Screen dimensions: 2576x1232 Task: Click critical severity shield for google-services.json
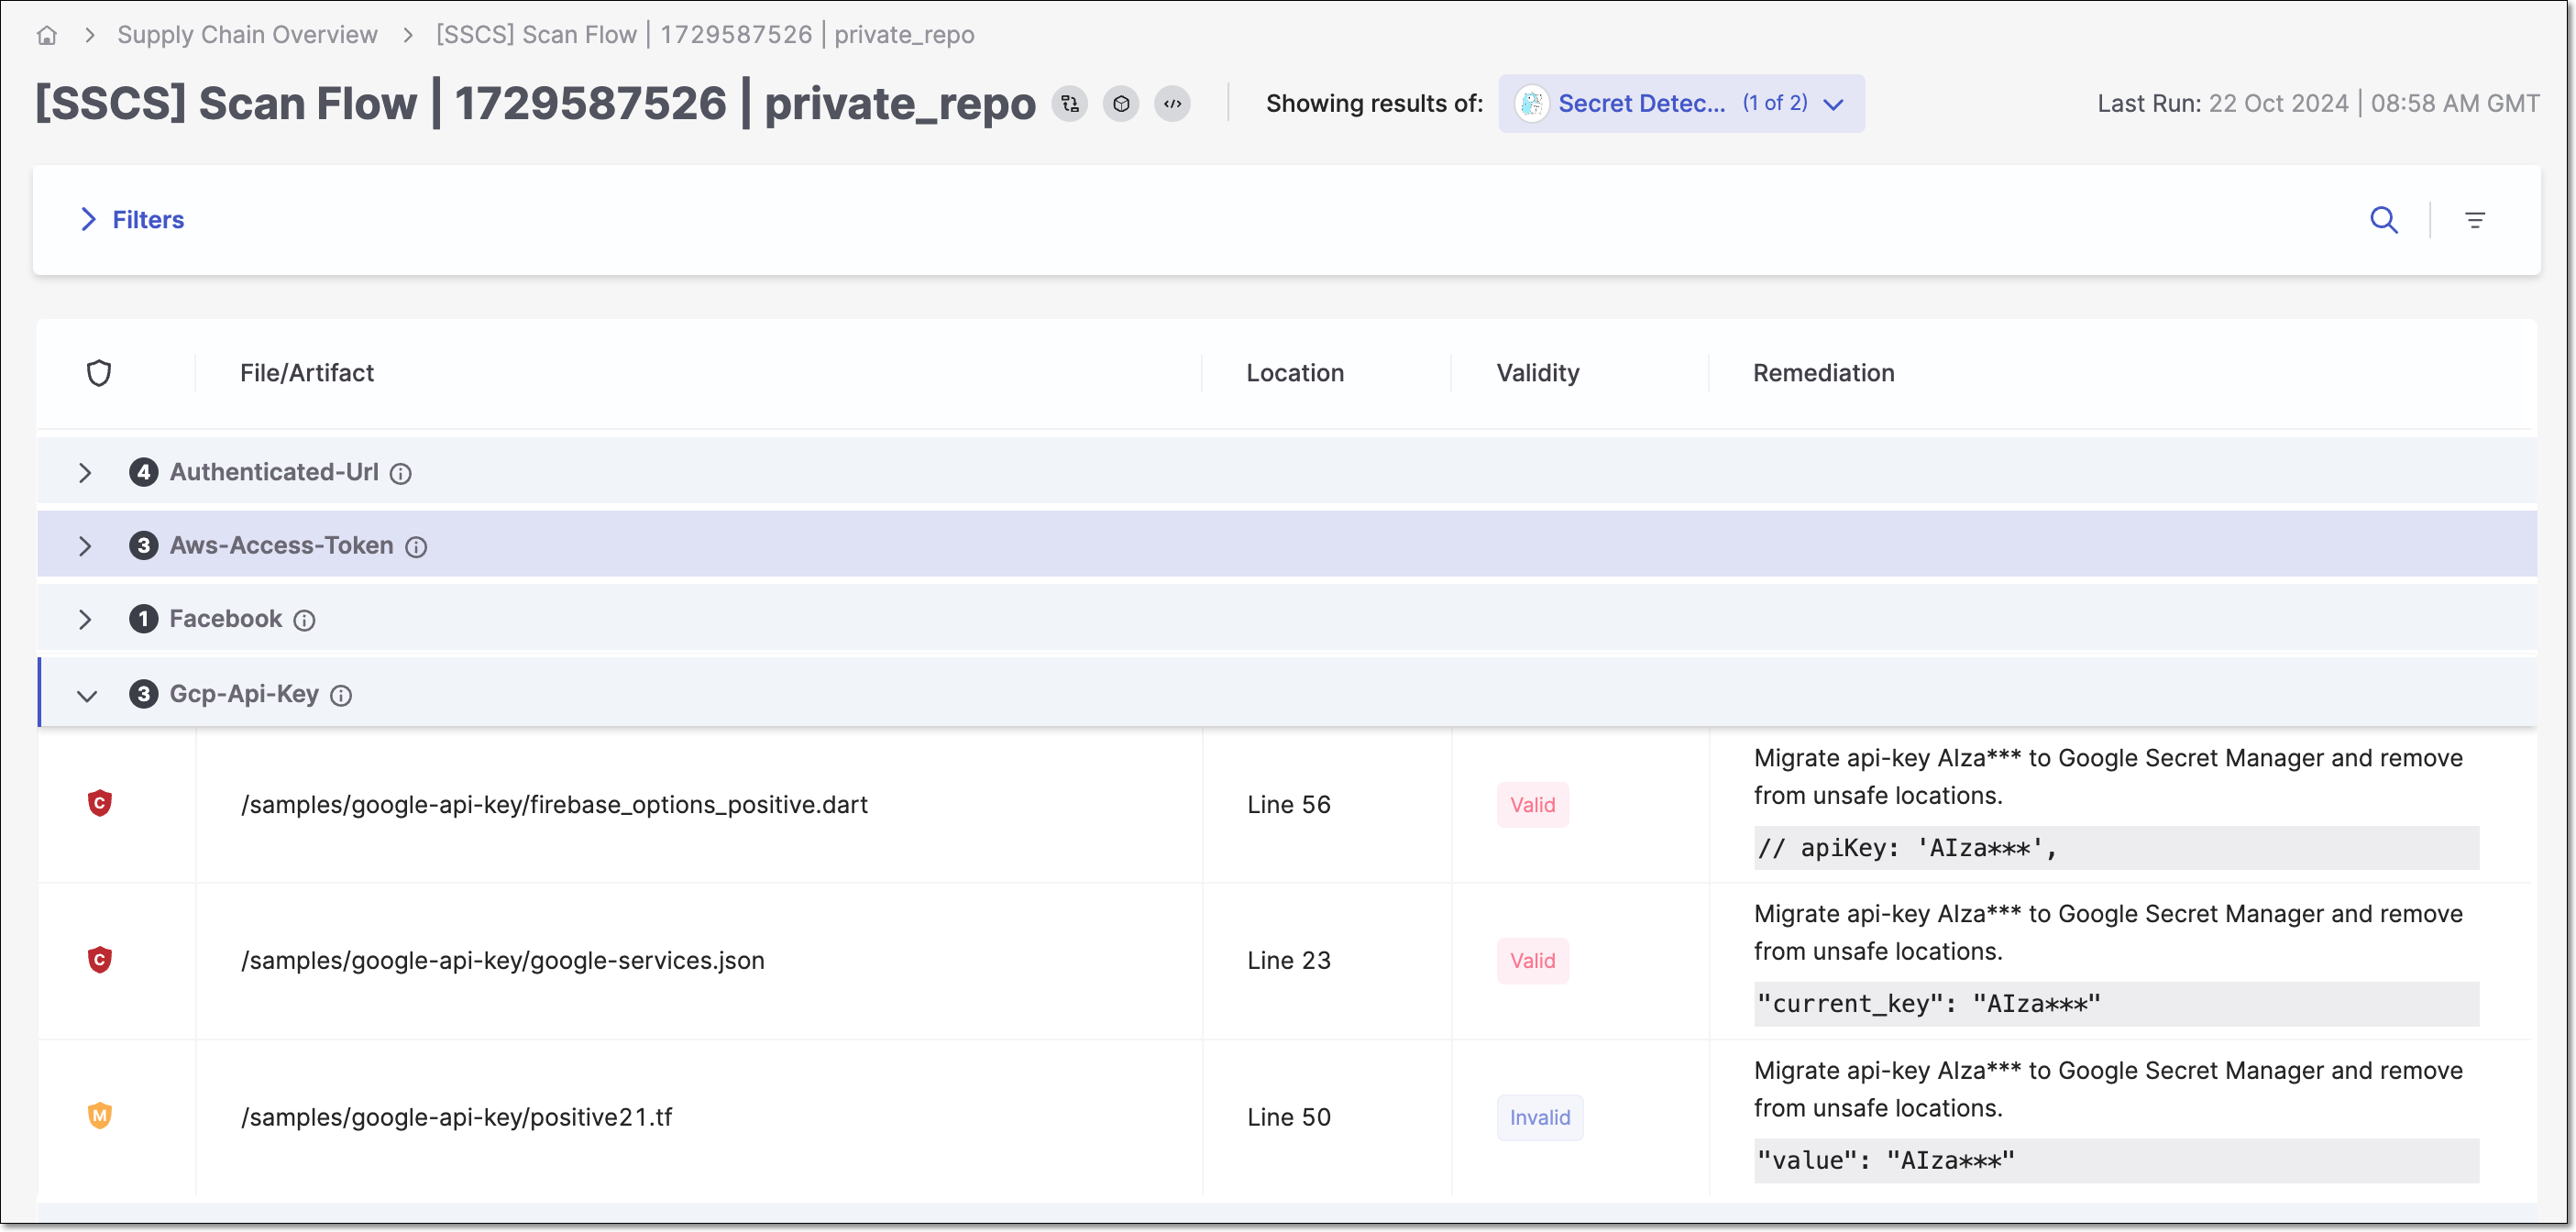tap(99, 960)
